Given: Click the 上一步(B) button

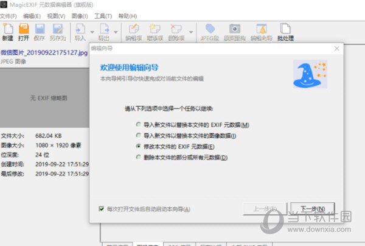Looking at the screenshot, I should point(265,208).
